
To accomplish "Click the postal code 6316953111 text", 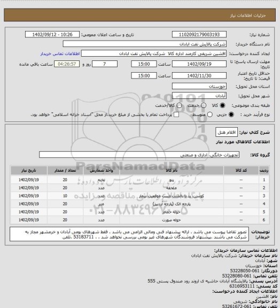I will coord(242,286).
